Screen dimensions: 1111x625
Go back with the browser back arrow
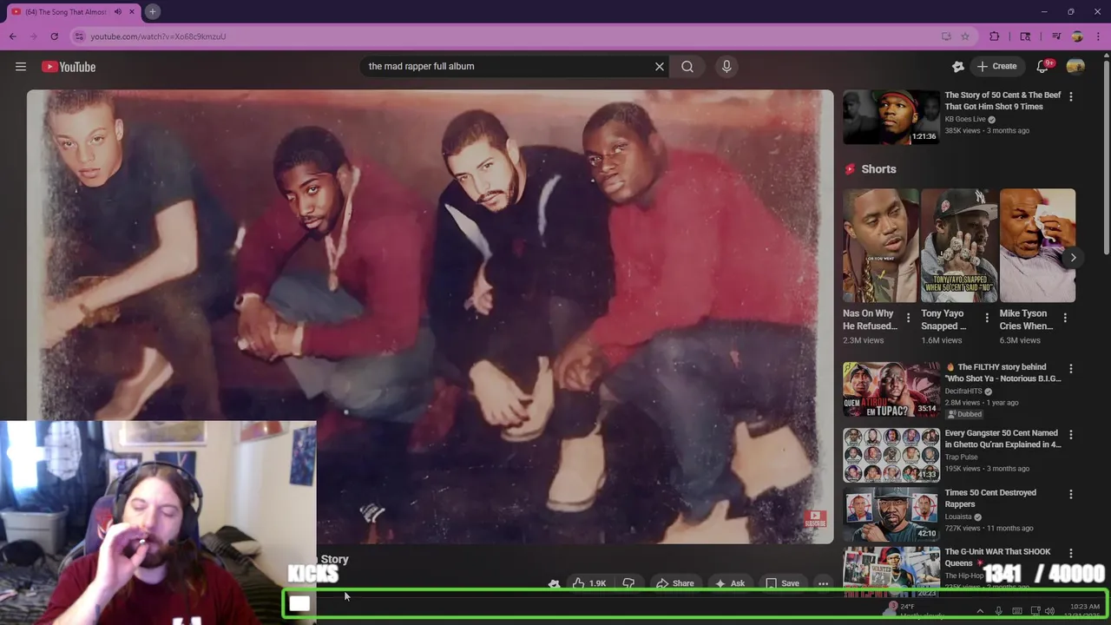[13, 36]
